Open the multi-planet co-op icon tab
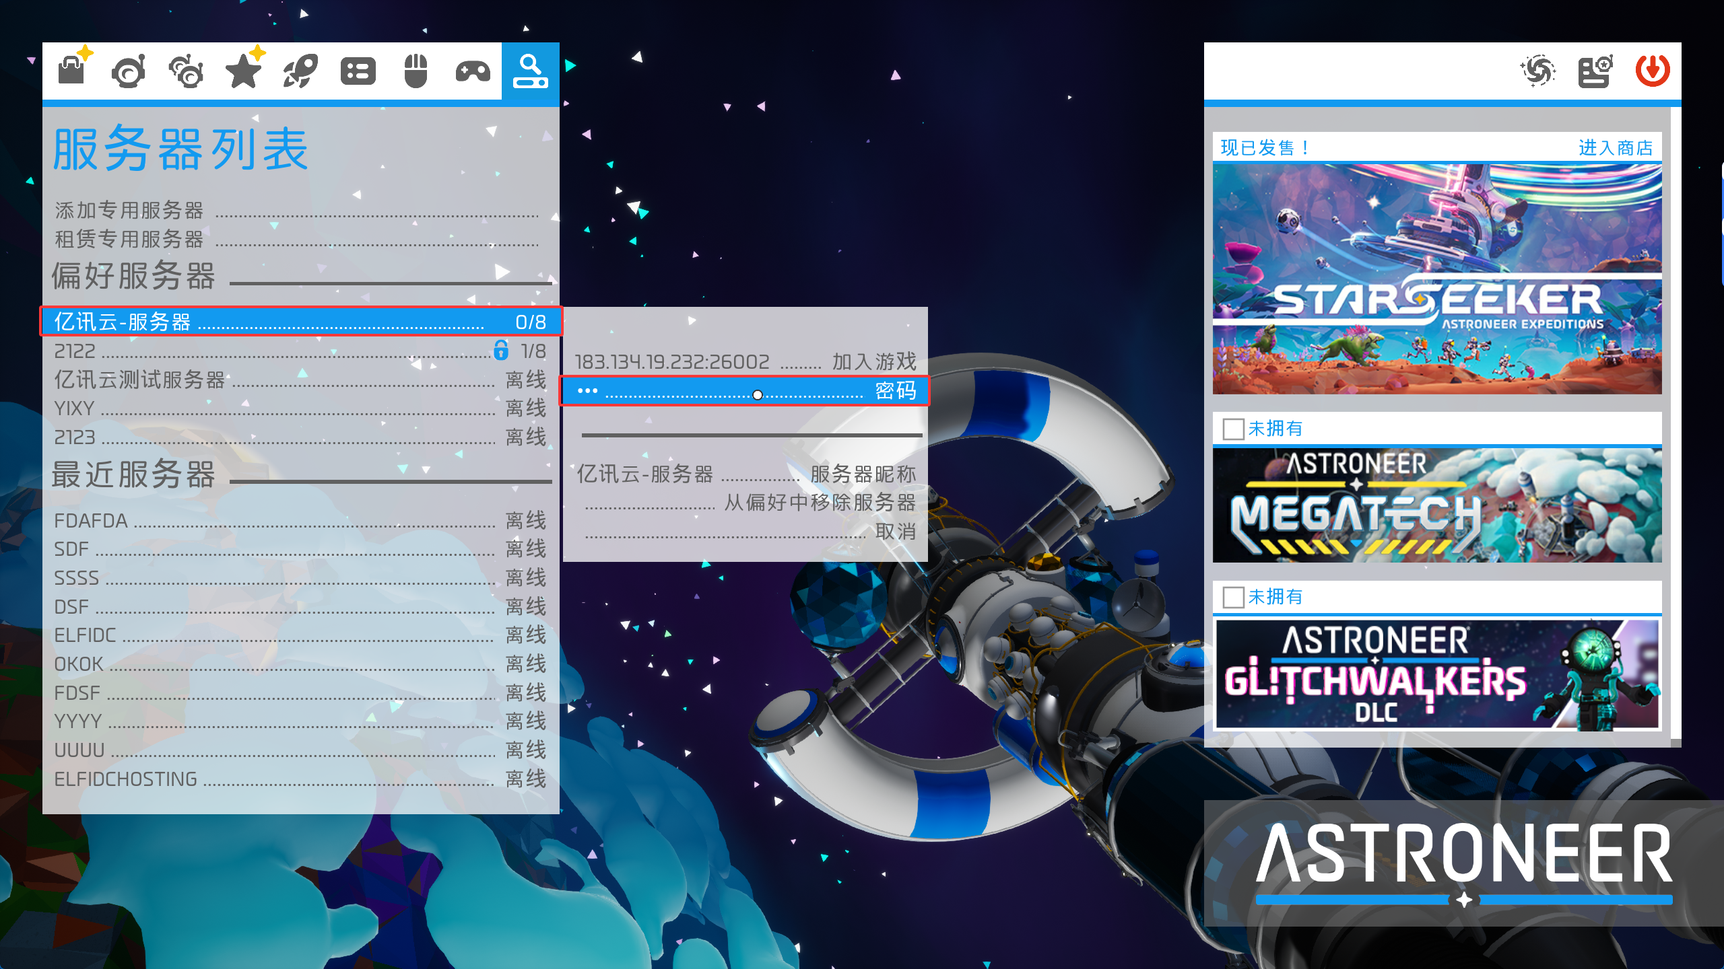 coord(186,71)
